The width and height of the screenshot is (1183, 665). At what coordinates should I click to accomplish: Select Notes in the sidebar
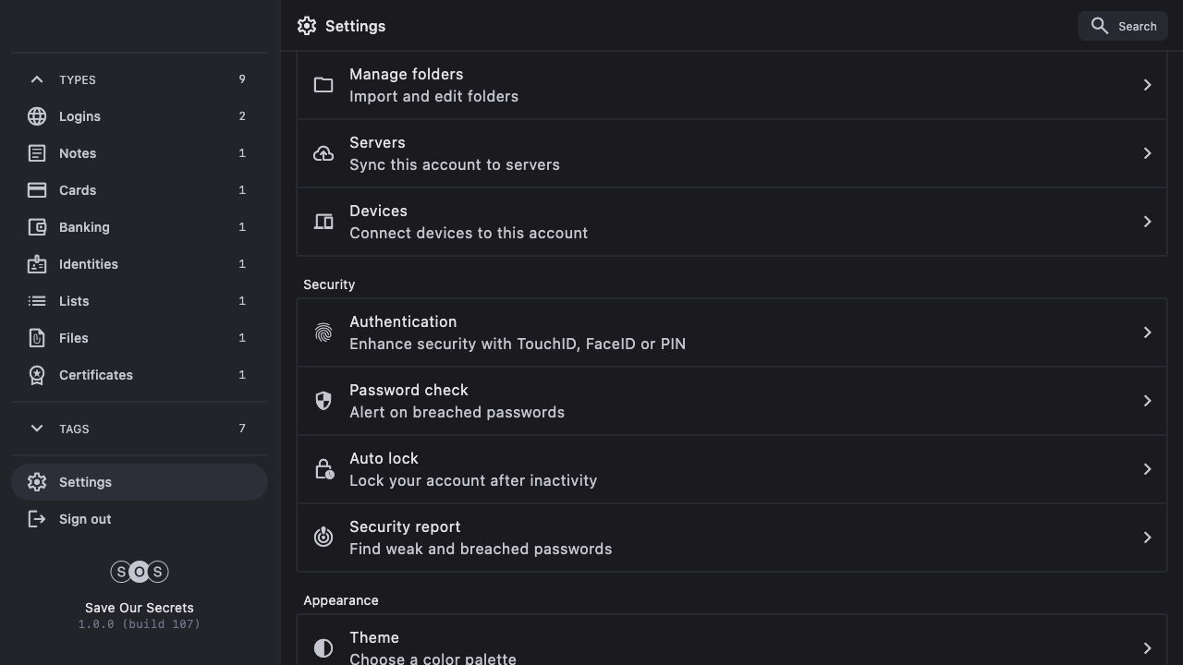pos(78,153)
